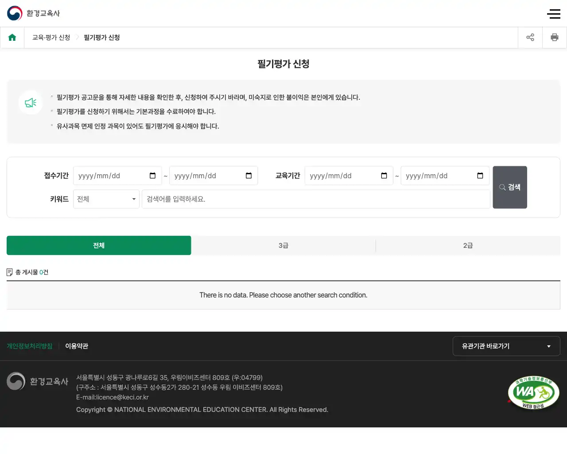Click the share icon
This screenshot has width=567, height=454.
point(530,37)
